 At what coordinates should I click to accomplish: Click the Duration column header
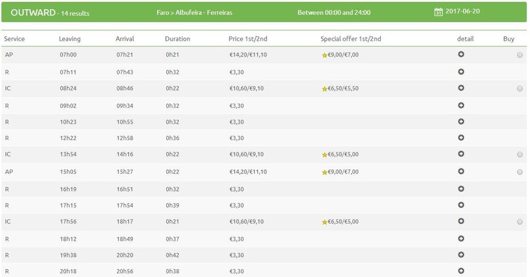click(x=178, y=39)
